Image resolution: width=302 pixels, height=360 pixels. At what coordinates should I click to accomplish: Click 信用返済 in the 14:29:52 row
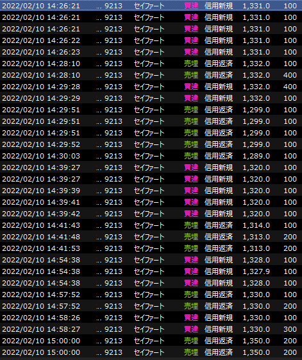pyautogui.click(x=219, y=144)
